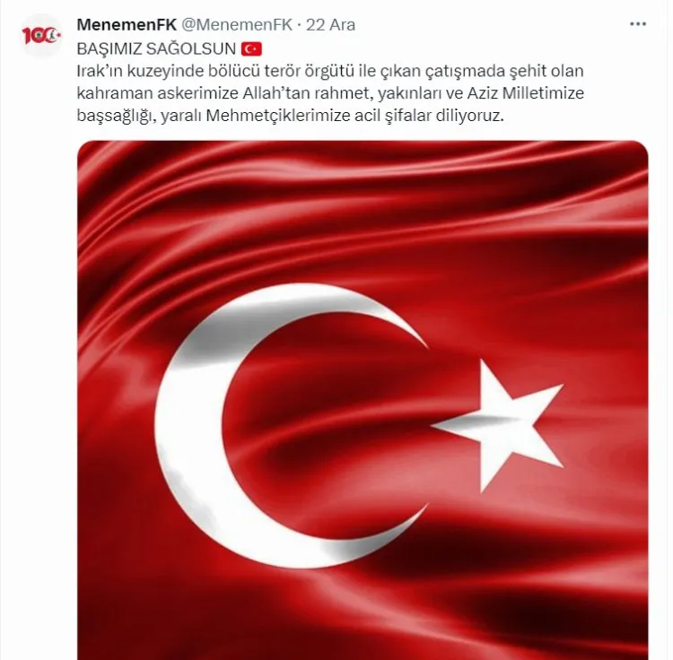Click the MenemenFK profile avatar logo
The height and width of the screenshot is (660, 673).
click(41, 36)
